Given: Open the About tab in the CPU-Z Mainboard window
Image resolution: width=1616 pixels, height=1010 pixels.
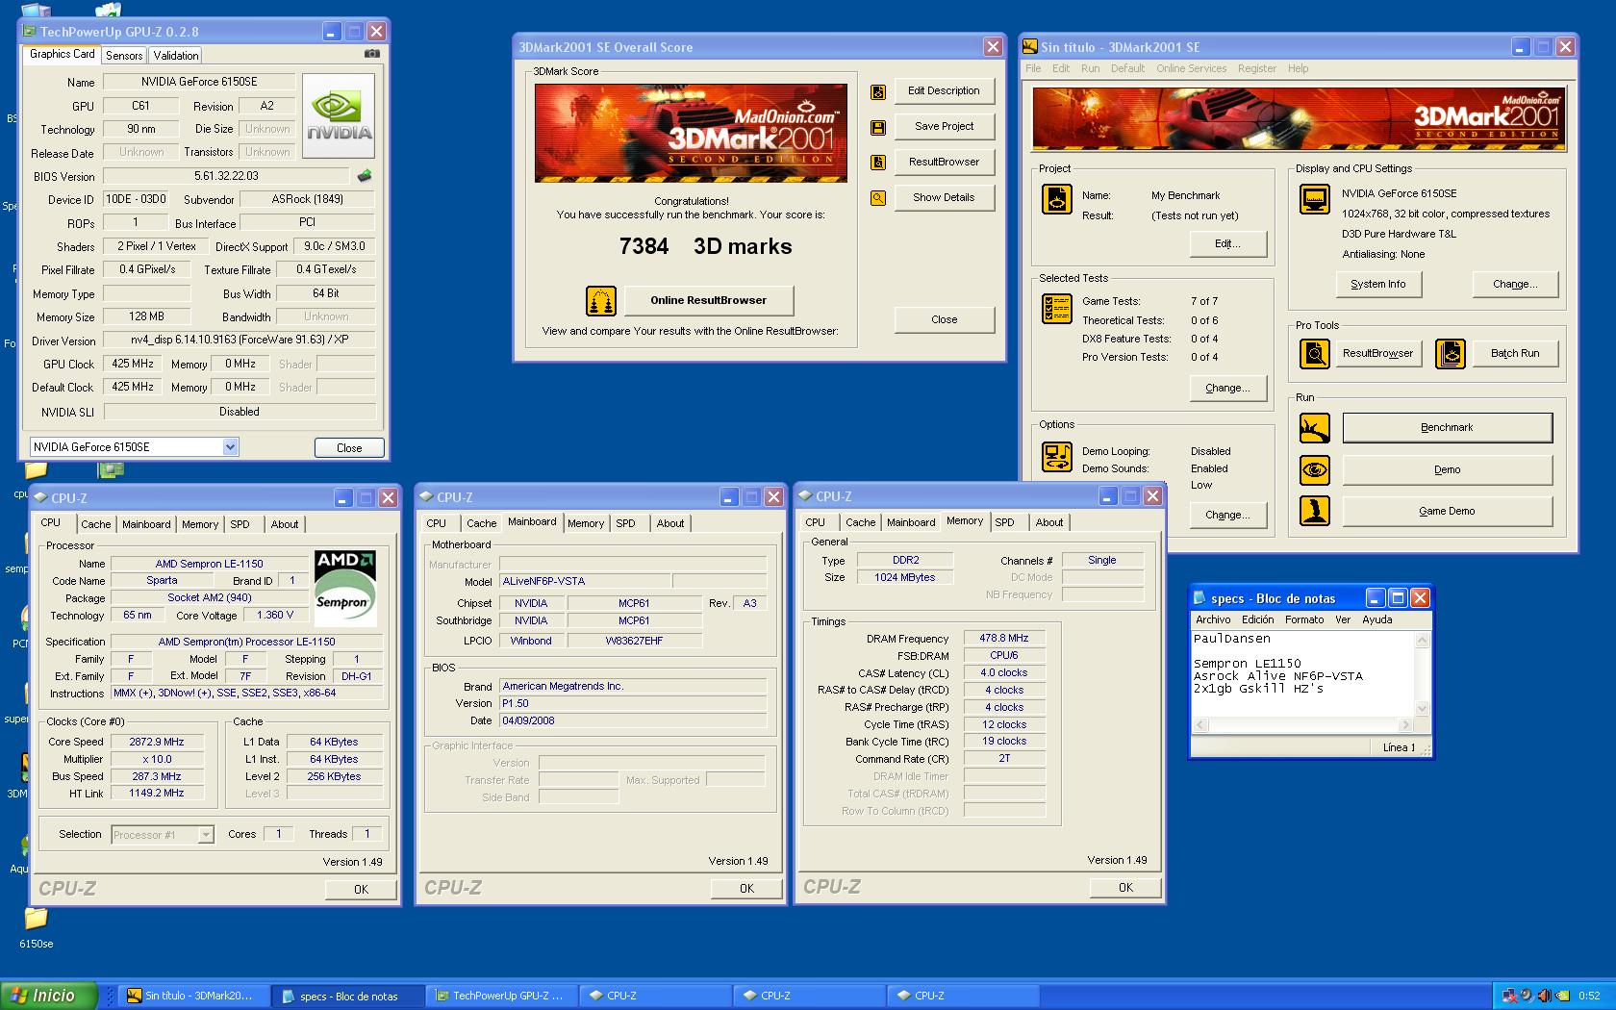Looking at the screenshot, I should [670, 523].
